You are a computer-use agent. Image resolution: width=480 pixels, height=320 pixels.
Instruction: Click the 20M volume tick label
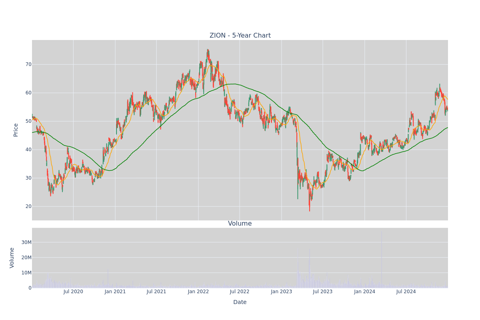pos(26,258)
